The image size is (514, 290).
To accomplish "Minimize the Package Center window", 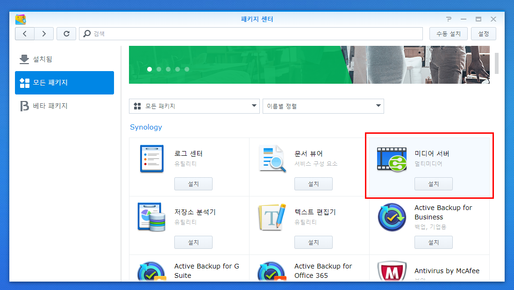I will pos(464,19).
